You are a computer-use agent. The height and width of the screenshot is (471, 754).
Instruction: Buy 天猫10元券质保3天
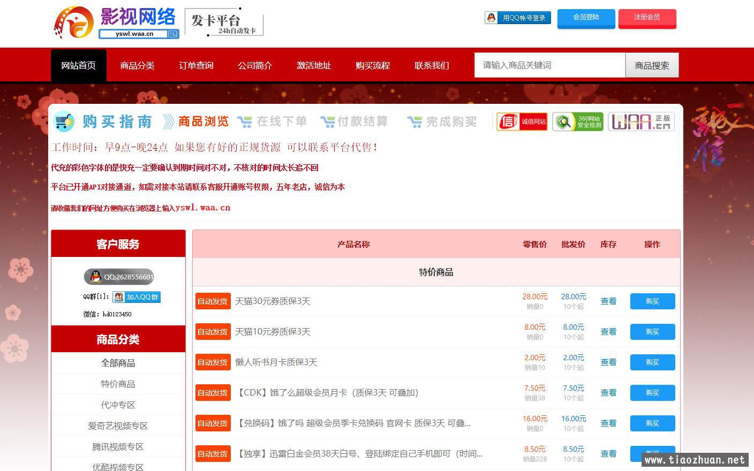click(x=652, y=332)
